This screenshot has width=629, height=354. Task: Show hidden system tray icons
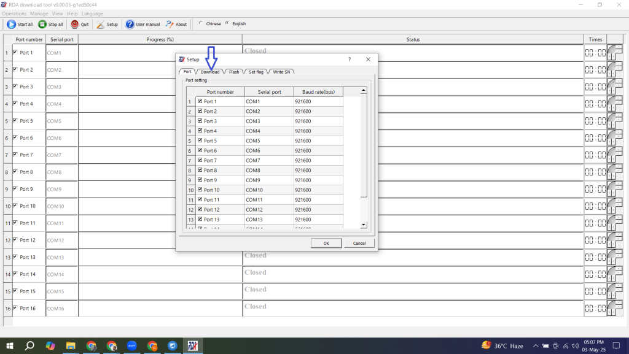point(536,345)
